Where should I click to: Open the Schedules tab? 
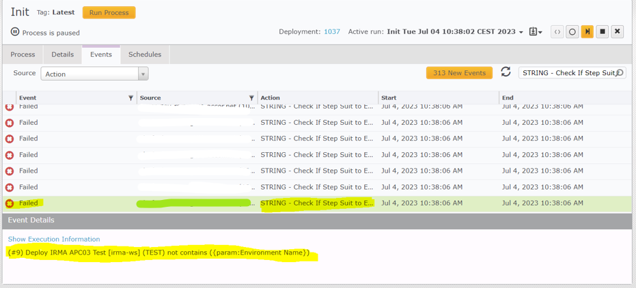tap(145, 55)
